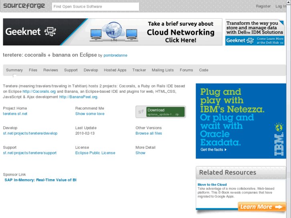Select the Reviews tab
This screenshot has width=291, height=218.
(x=51, y=70)
